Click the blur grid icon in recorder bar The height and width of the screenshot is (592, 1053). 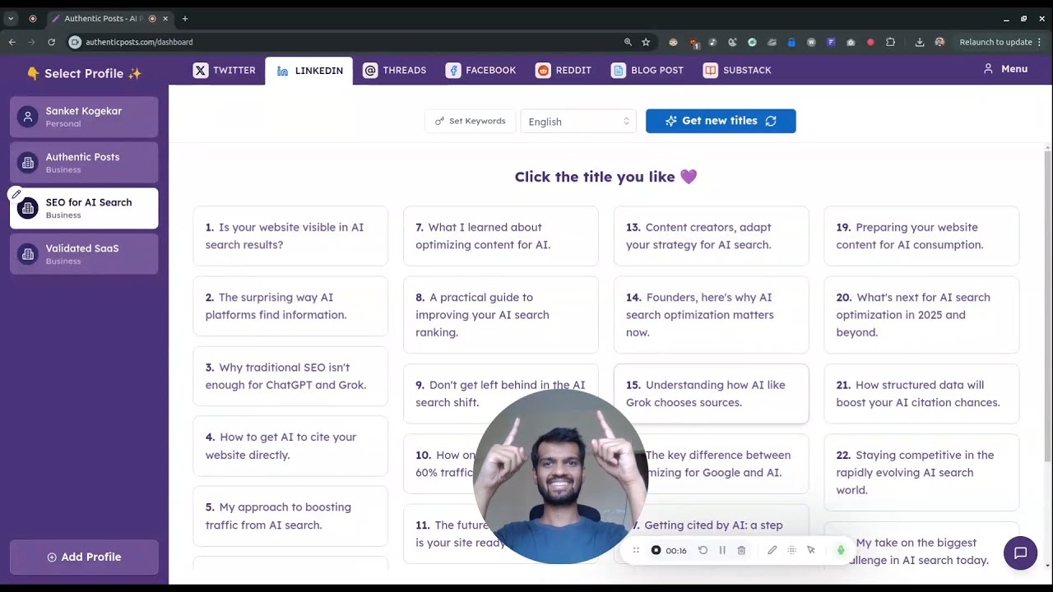791,550
